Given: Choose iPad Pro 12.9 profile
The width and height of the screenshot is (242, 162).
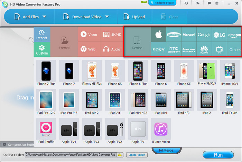Looking at the screenshot, I should click(46, 102).
